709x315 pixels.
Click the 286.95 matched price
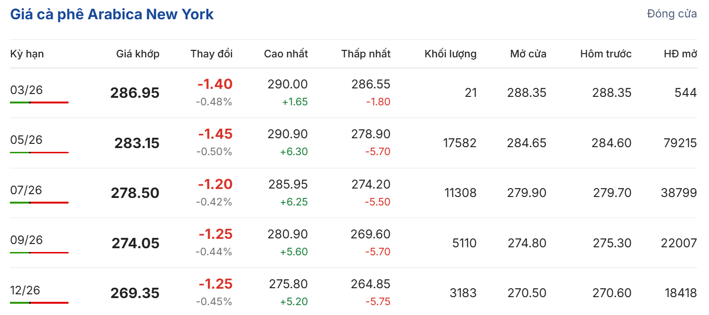click(135, 93)
